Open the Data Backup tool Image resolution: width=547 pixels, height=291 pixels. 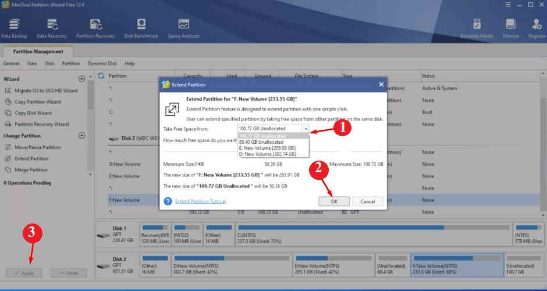tap(14, 29)
